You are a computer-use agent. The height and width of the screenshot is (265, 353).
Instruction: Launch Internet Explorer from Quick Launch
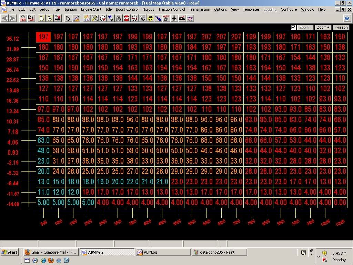(x=43, y=261)
